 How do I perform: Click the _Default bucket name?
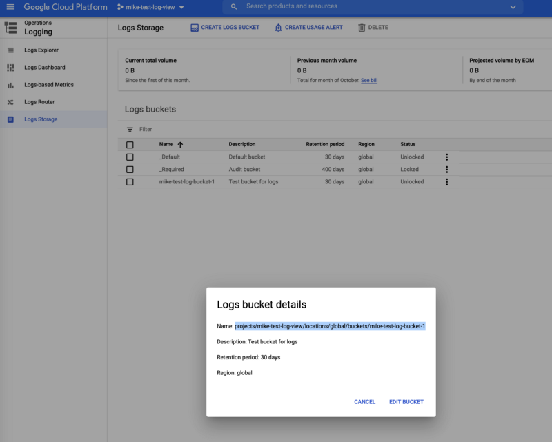pyautogui.click(x=170, y=157)
